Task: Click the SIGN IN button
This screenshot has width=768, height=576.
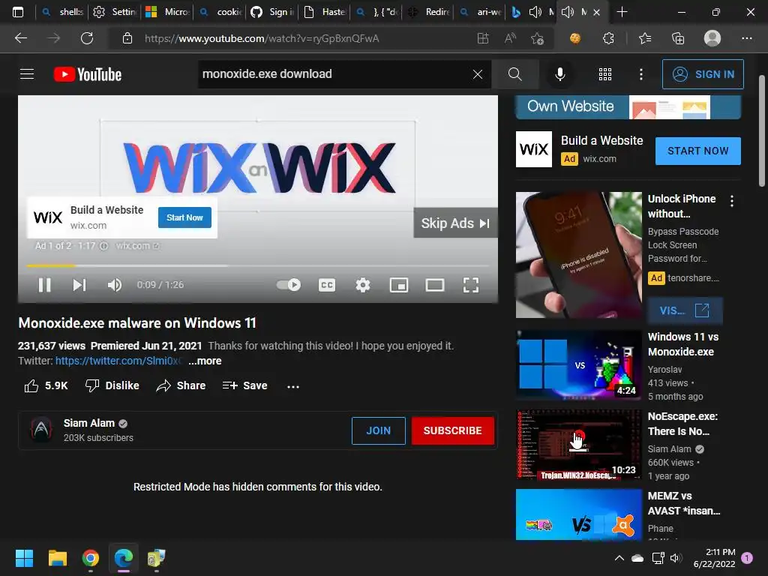Action: (702, 74)
